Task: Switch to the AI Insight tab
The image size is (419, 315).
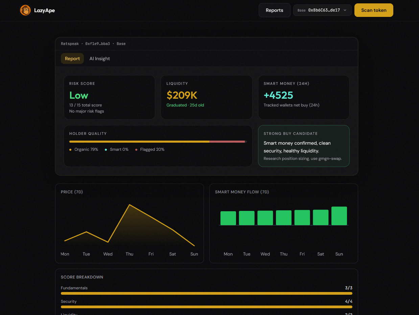Action: 99,58
